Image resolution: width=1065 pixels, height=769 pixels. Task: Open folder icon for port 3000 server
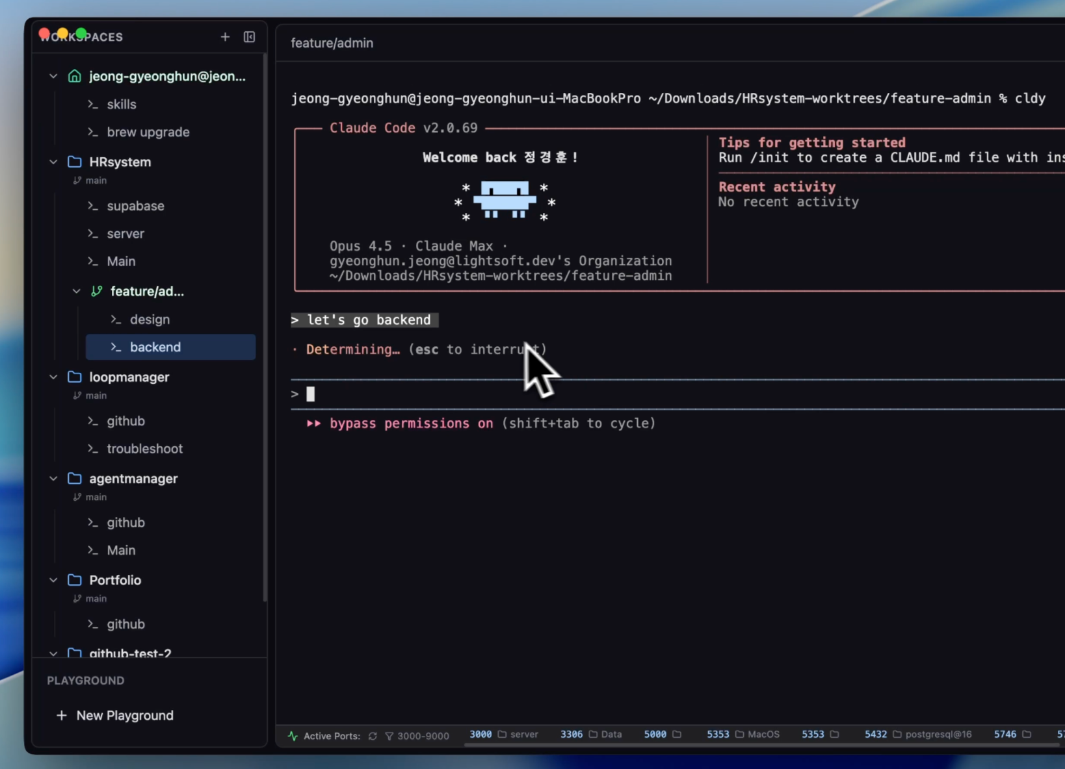click(502, 735)
